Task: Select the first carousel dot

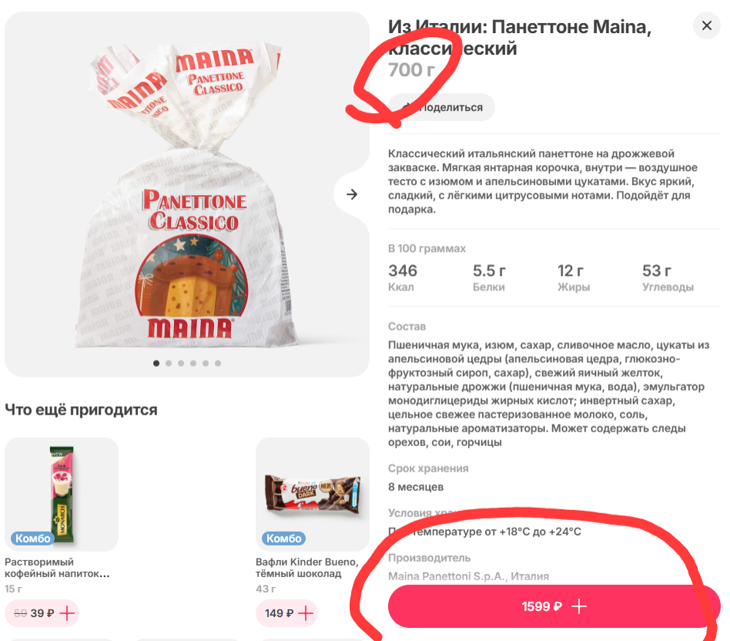Action: pyautogui.click(x=157, y=363)
